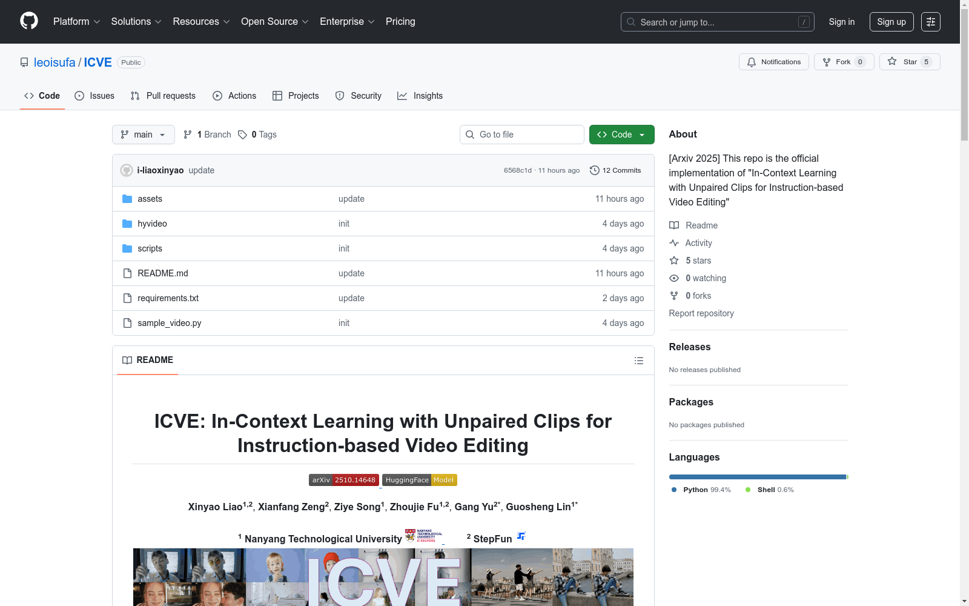Click the Python segment of languages bar
Viewport: 969px width, 606px height.
[758, 477]
